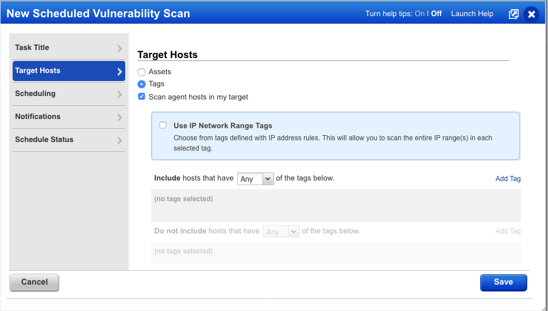Click Add Tag for excluded hosts
Image resolution: width=548 pixels, height=311 pixels.
tap(508, 231)
